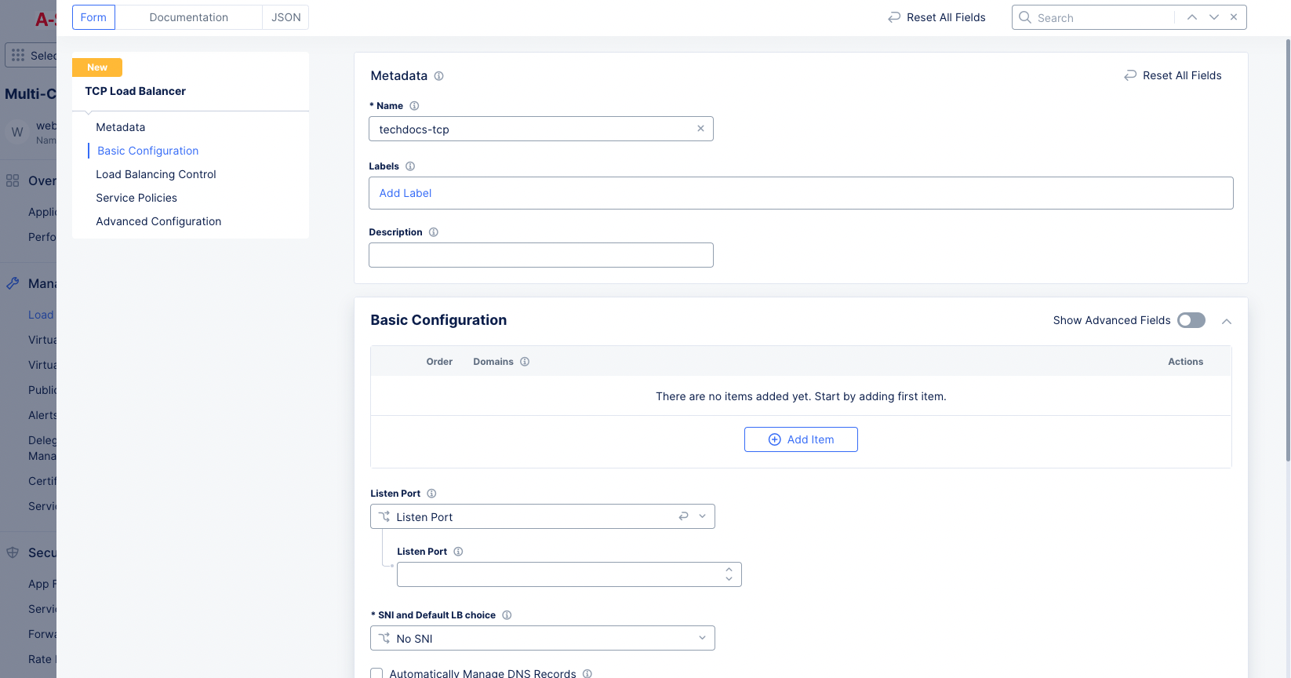Viewport: 1291px width, 678px height.
Task: Collapse the Basic Configuration section
Action: (1227, 321)
